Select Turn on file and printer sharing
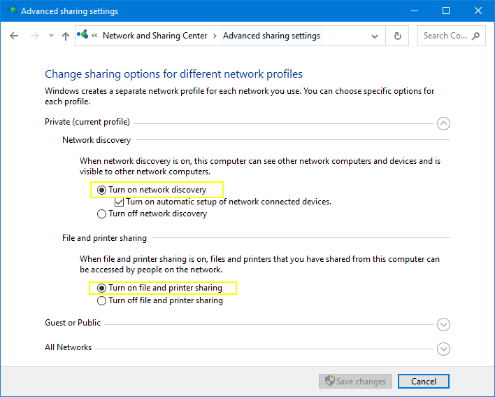 click(102, 288)
